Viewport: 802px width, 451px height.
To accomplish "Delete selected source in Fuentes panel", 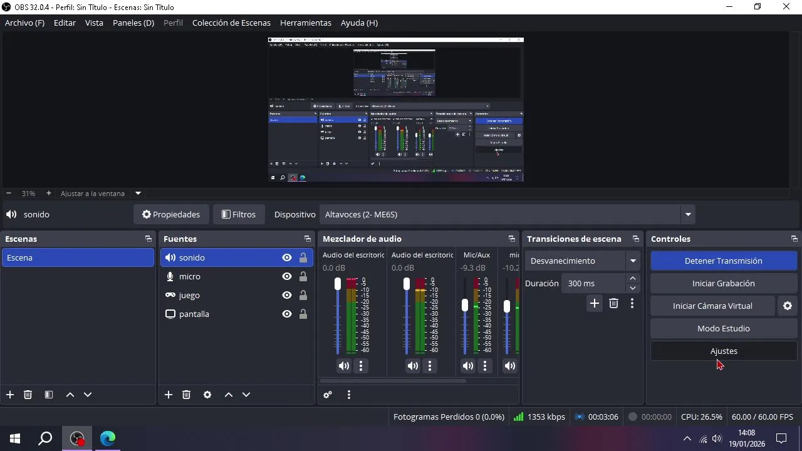I will point(186,395).
